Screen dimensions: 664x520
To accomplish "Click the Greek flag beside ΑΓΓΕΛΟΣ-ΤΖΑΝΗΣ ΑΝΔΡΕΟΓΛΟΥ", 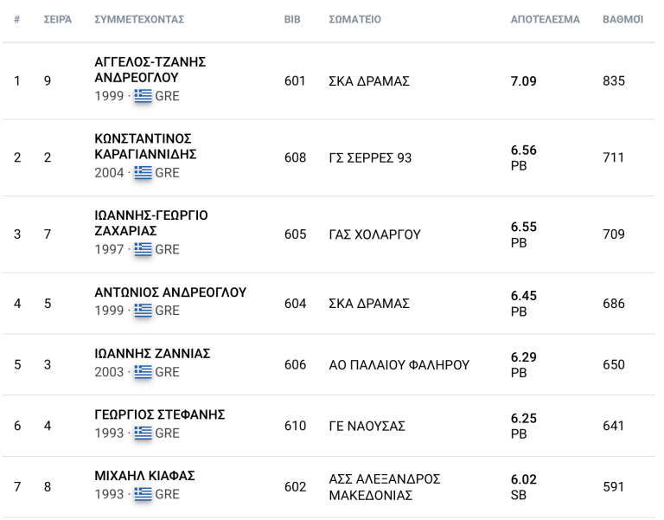I will (143, 96).
